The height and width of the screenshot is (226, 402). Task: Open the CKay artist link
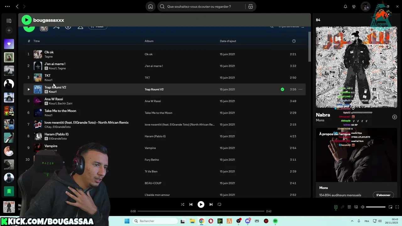[48, 127]
